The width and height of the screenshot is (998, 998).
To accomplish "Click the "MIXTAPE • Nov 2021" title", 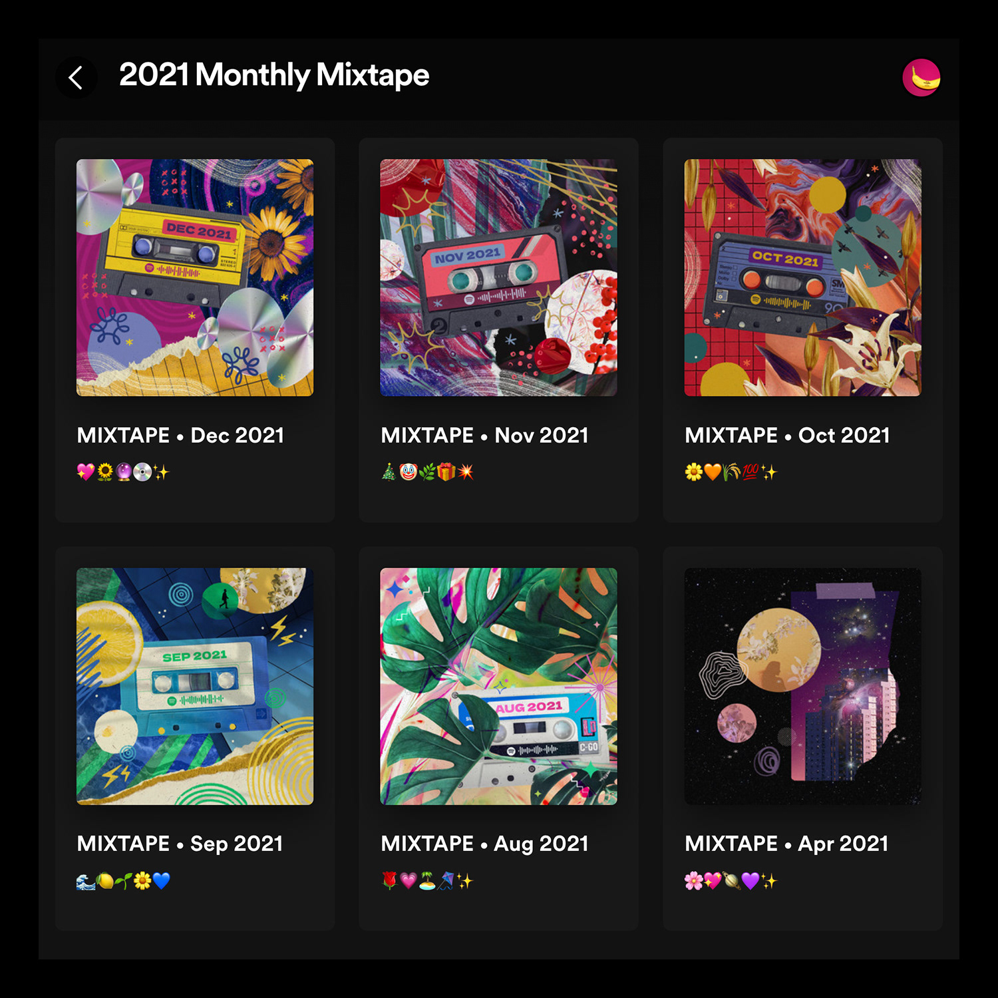I will (x=484, y=435).
